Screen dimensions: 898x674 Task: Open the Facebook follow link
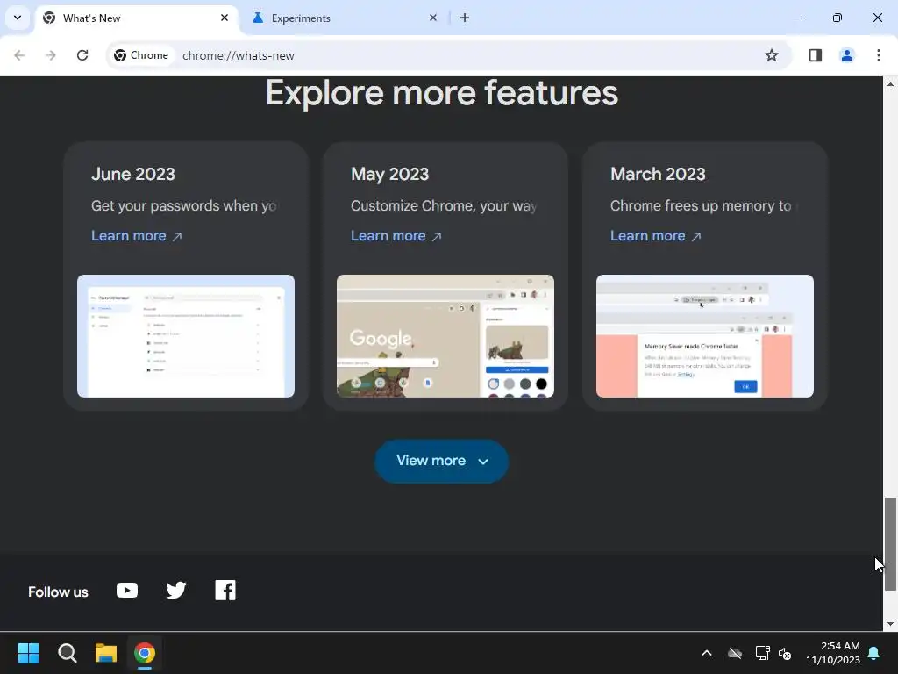coord(225,591)
